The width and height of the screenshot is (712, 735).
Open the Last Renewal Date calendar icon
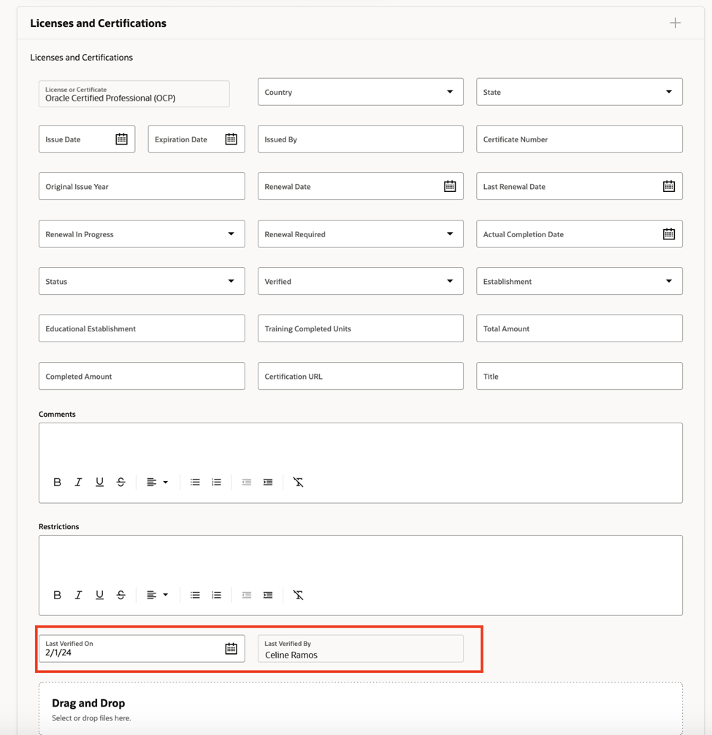tap(669, 186)
